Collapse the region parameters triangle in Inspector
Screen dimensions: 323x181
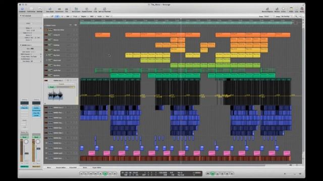21,16
